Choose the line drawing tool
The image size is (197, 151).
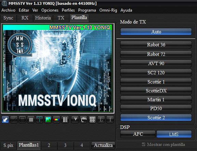pyautogui.click(x=14, y=120)
